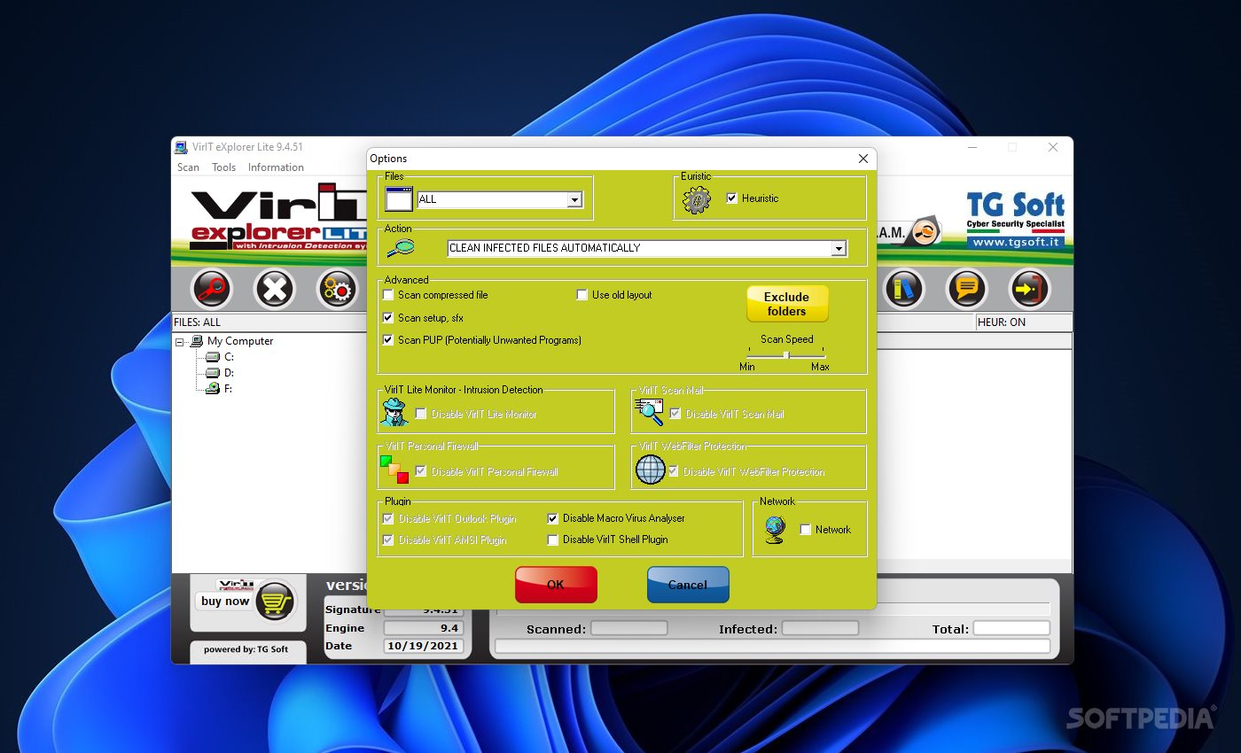Image resolution: width=1241 pixels, height=753 pixels.
Task: Select the F: drive in tree
Action: [229, 388]
